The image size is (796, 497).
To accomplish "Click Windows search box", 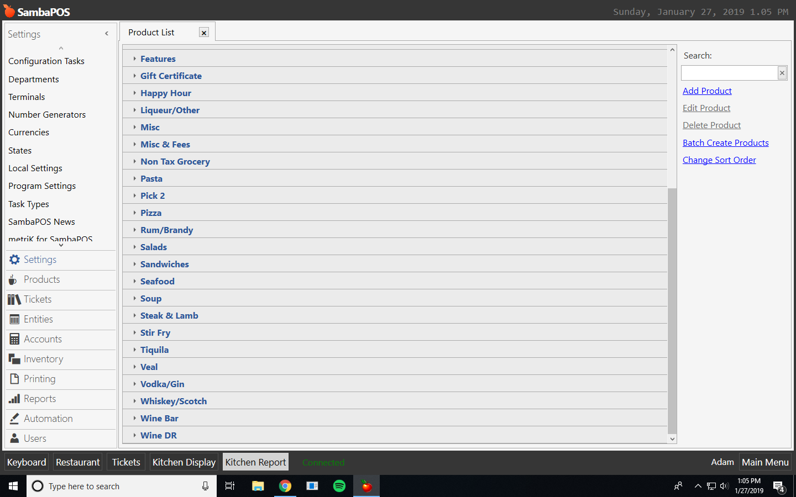I will 122,486.
